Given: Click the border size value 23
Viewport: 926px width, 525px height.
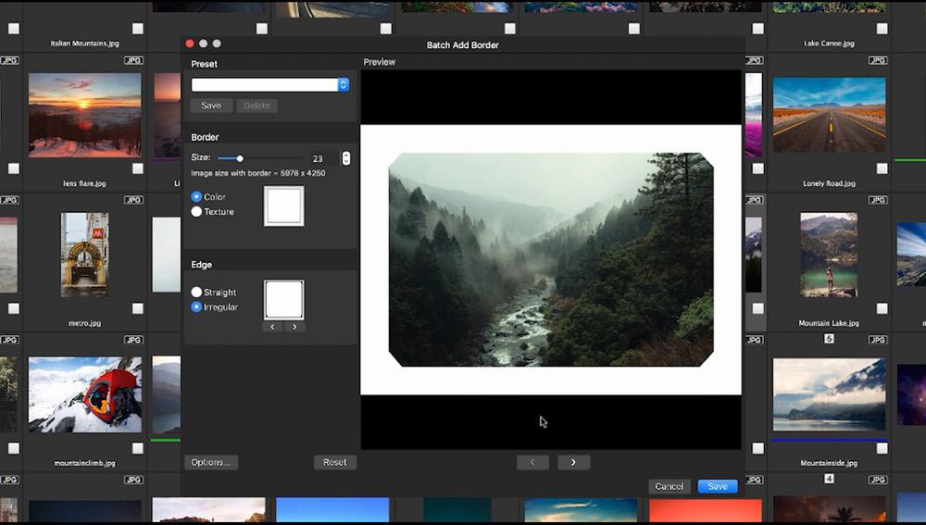Looking at the screenshot, I should point(318,159).
